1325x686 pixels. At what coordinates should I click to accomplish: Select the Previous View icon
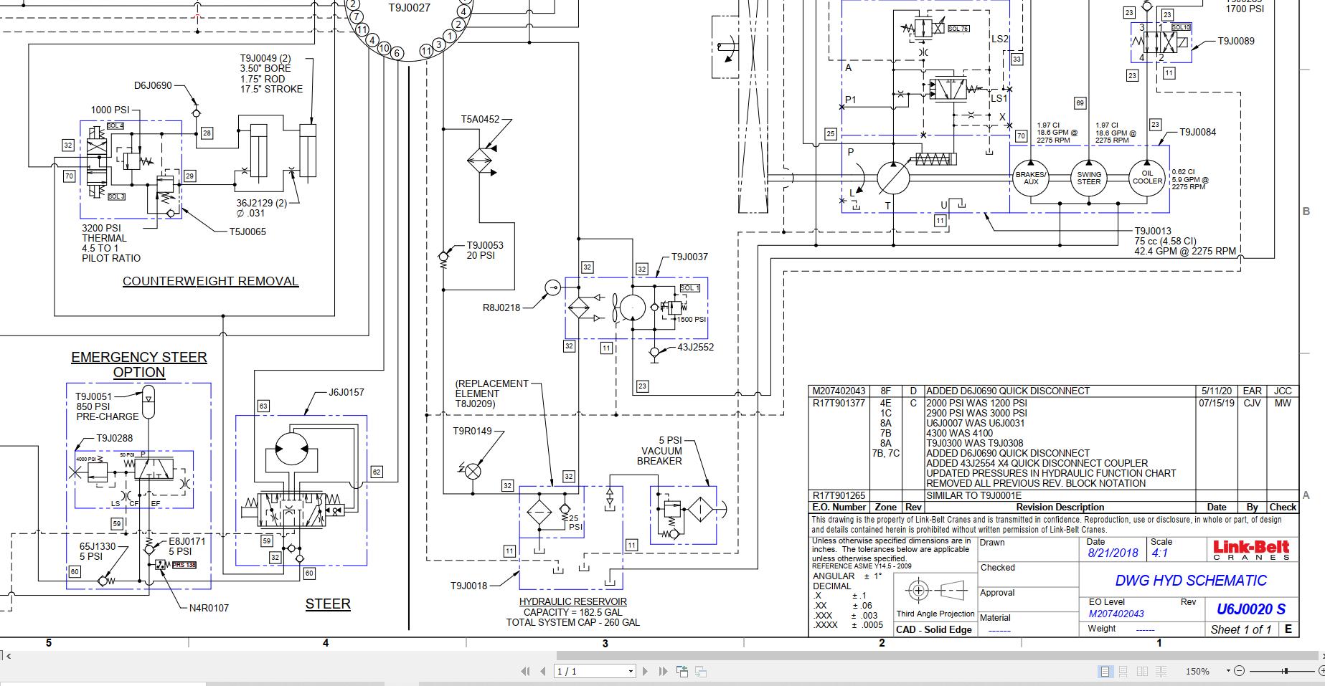pyautogui.click(x=682, y=672)
